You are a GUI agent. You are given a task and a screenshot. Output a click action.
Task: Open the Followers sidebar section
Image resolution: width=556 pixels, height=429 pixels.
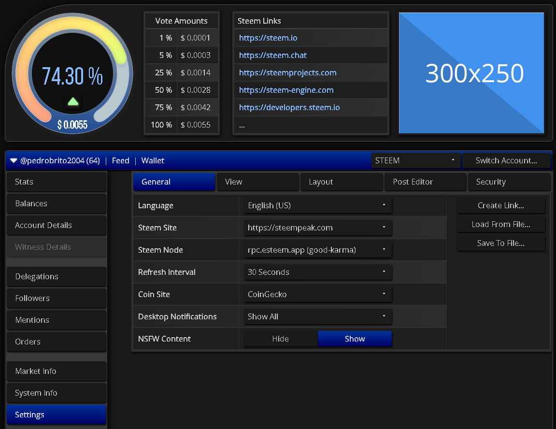coord(57,298)
